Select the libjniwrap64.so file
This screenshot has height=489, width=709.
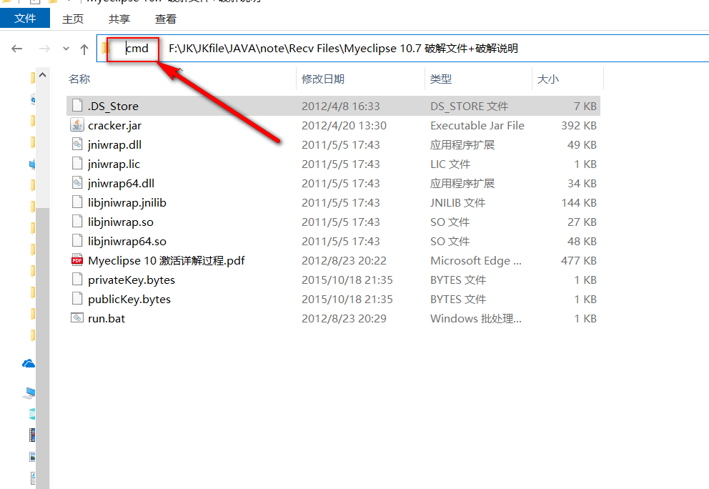127,241
